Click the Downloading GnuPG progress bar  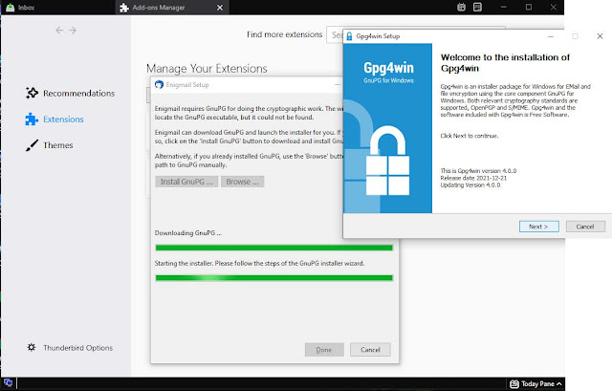click(274, 248)
